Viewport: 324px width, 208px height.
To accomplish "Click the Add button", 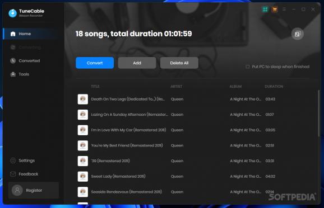I will 137,63.
